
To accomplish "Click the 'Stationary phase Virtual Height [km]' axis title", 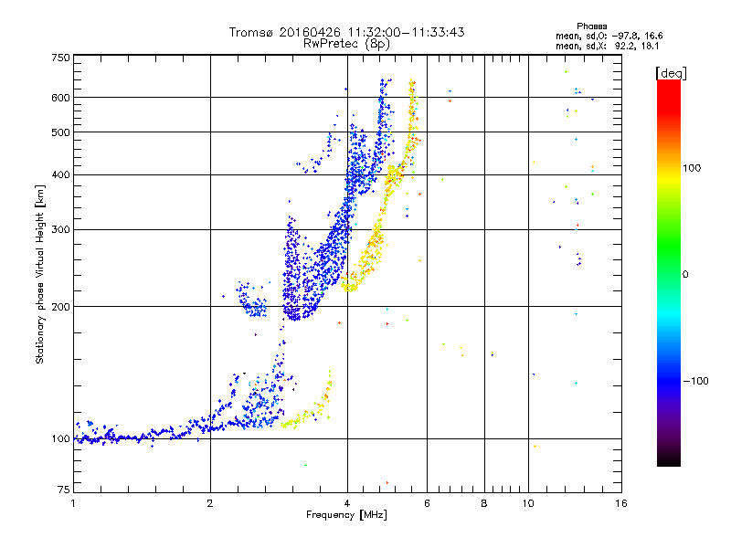I will tap(40, 275).
